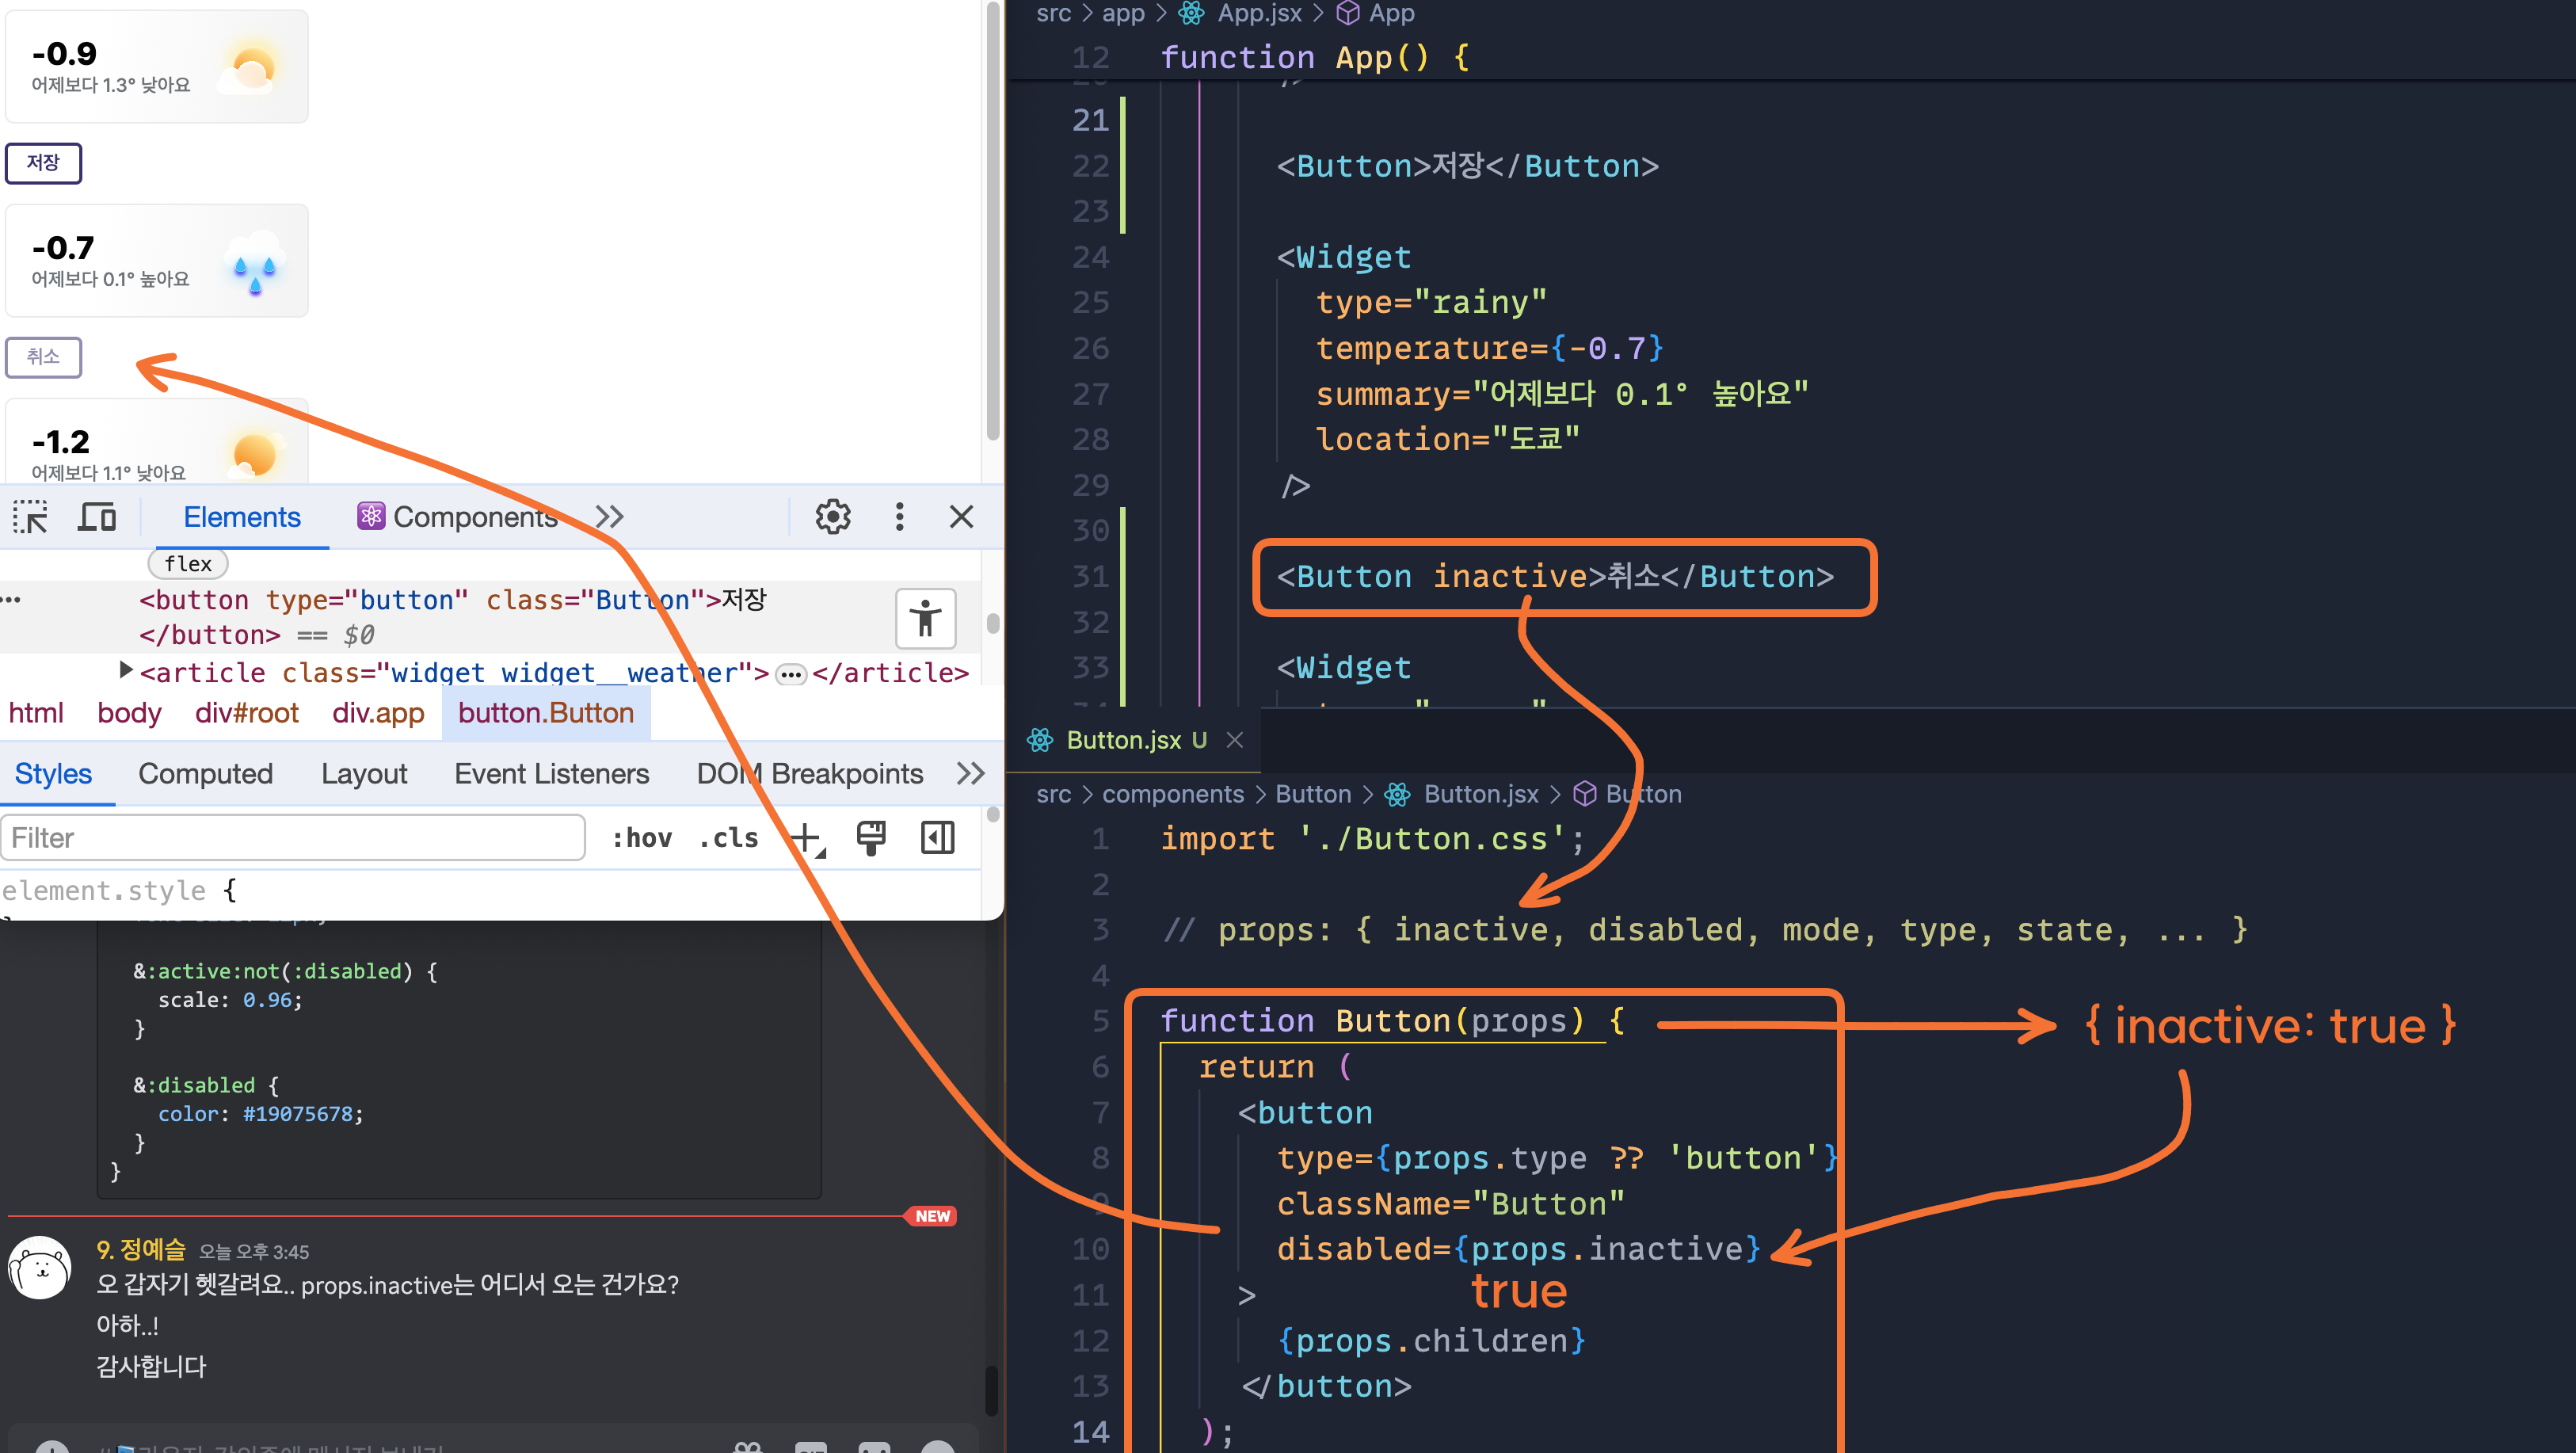Toggle the flex overlay badge on the button
This screenshot has height=1453, width=2576.
[187, 563]
